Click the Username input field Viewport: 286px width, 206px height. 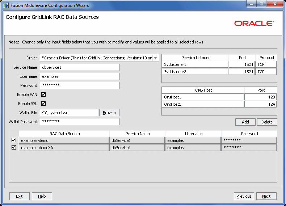click(80, 76)
